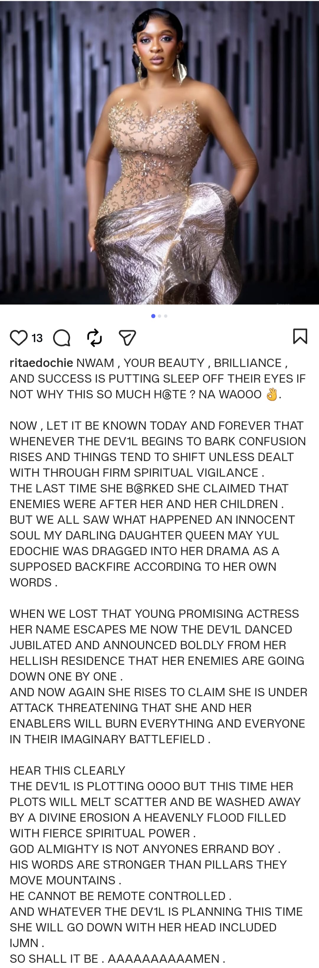Open the ritaedochie profile from the caption
Image resolution: width=319 pixels, height=968 pixels.
(41, 363)
